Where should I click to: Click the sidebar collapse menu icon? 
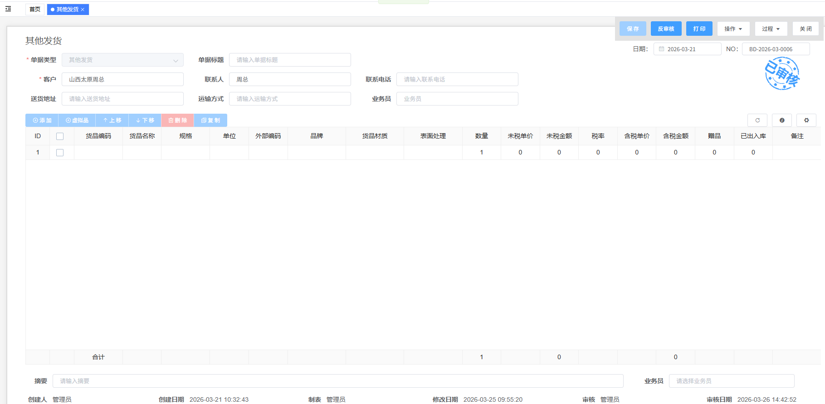(8, 9)
